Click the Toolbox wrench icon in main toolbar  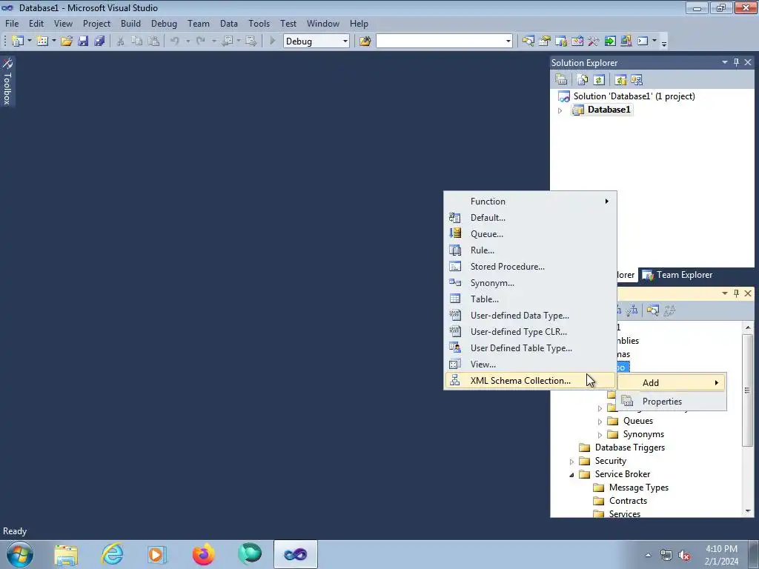point(594,41)
